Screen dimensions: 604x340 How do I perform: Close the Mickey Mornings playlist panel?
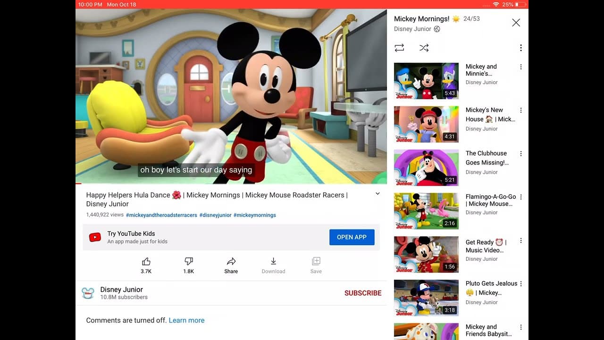pyautogui.click(x=516, y=23)
